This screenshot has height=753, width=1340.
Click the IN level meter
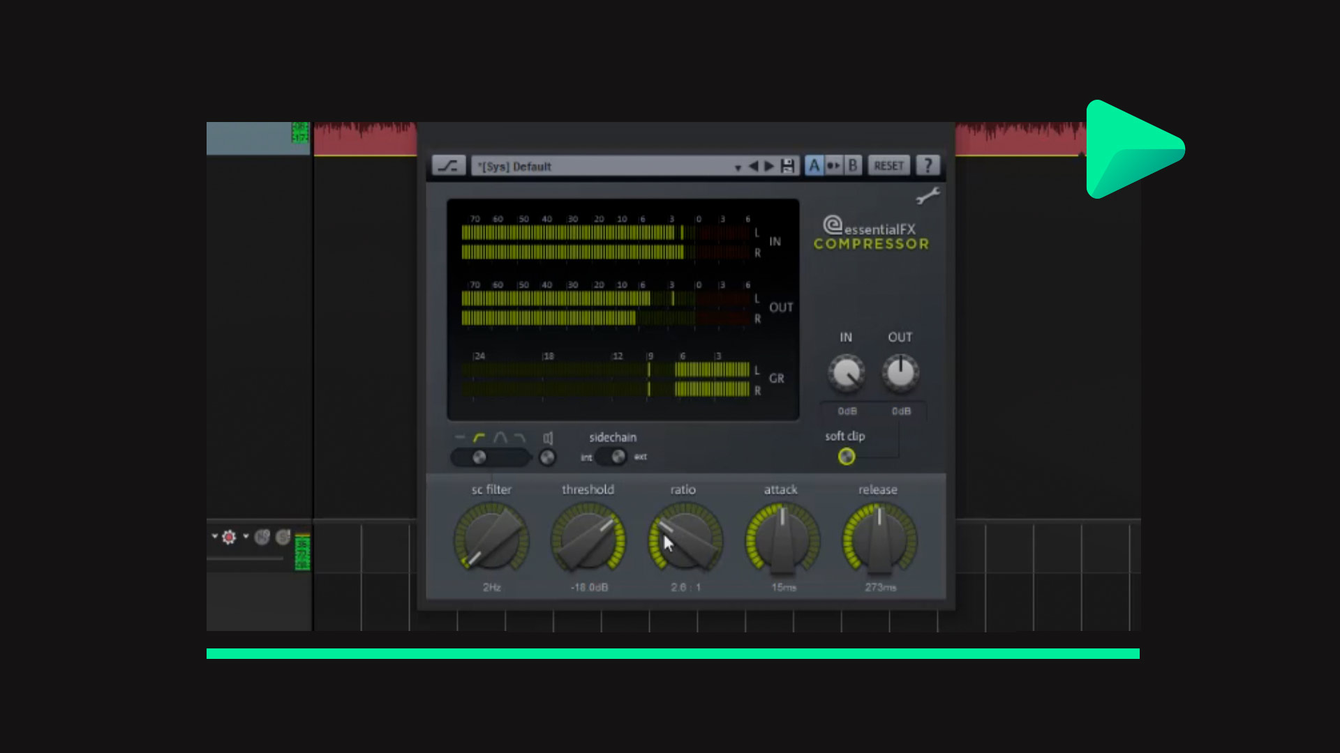tap(606, 243)
